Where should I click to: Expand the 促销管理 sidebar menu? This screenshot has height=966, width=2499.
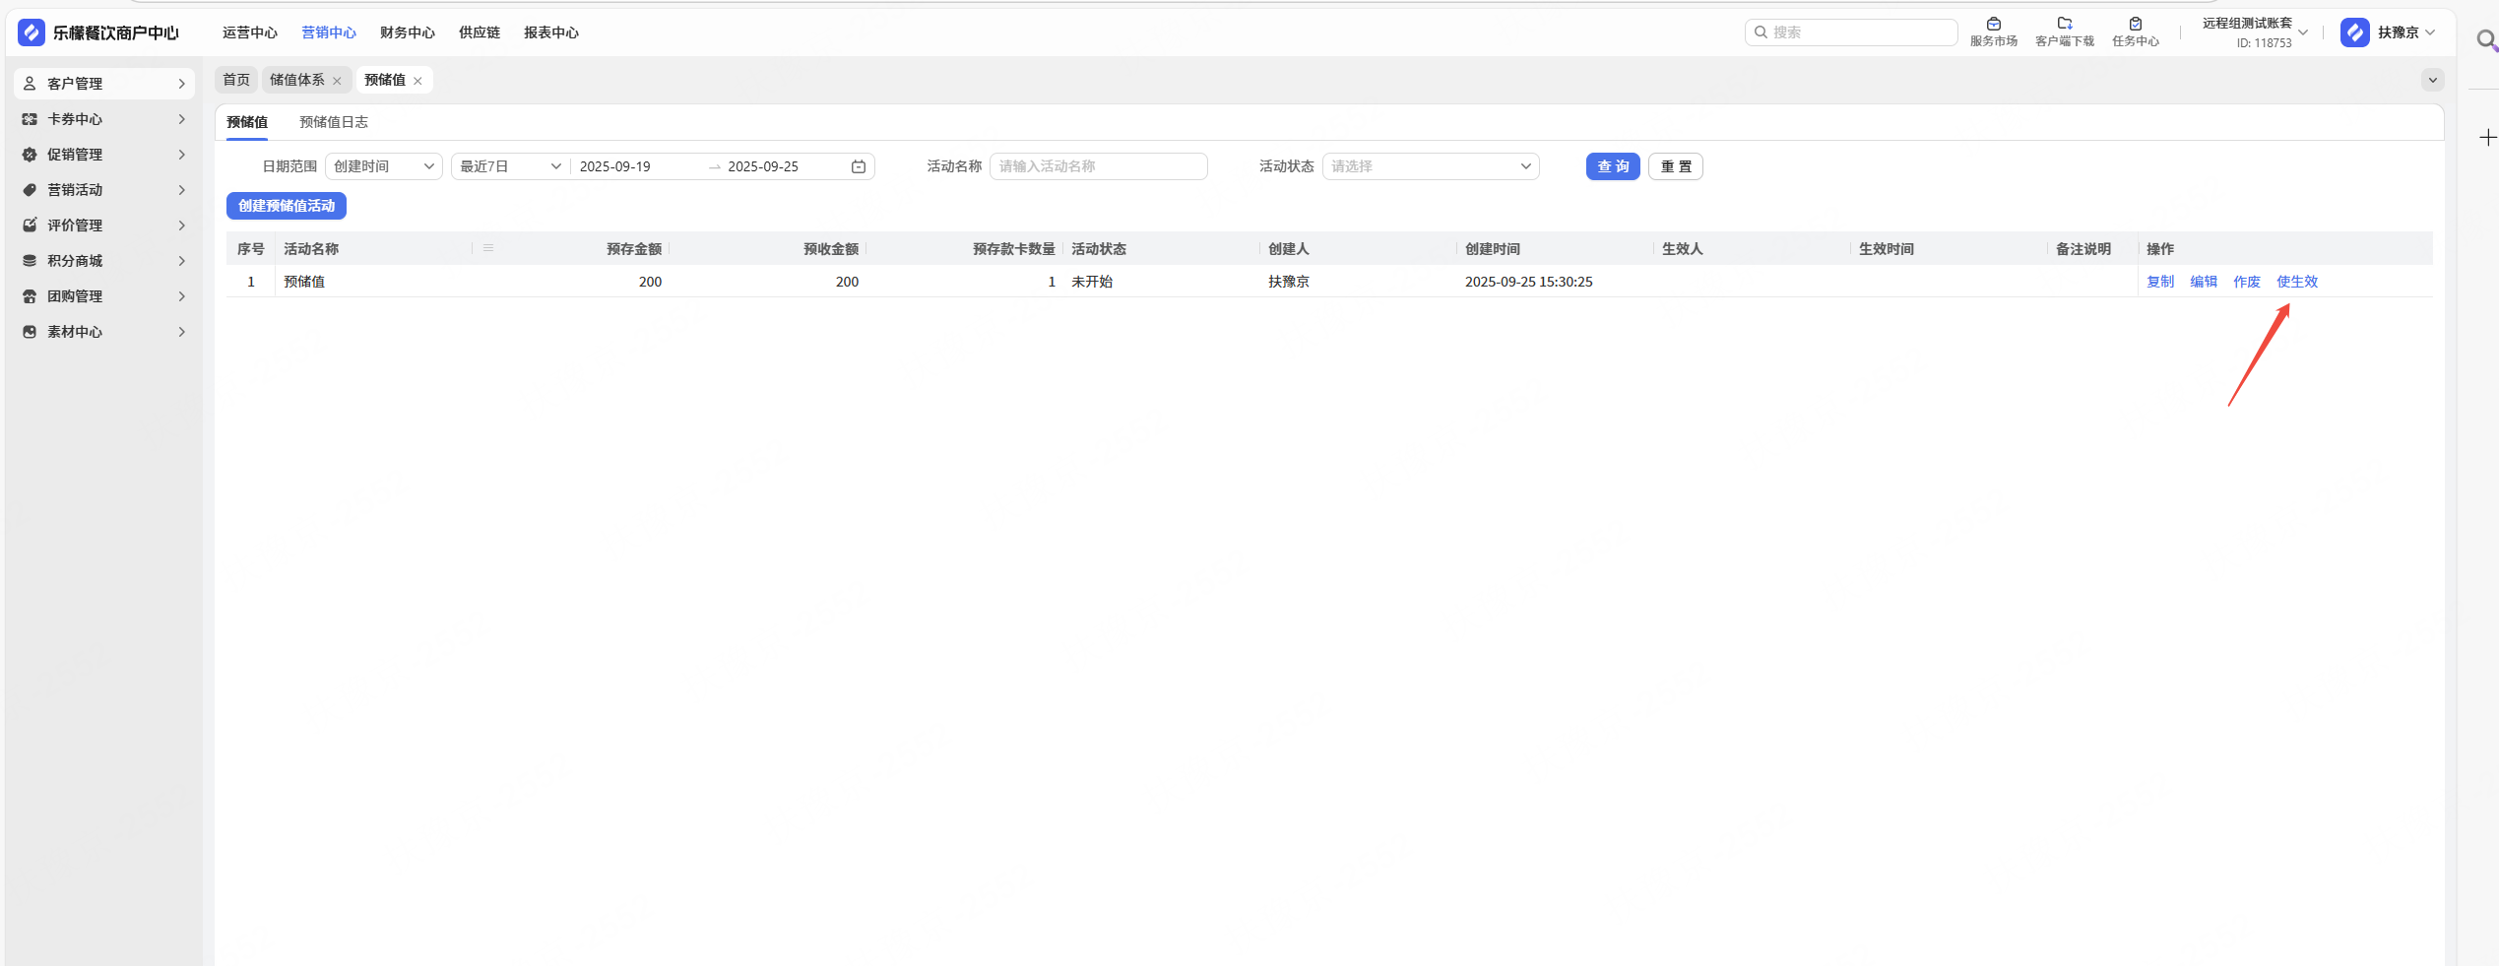pos(182,155)
